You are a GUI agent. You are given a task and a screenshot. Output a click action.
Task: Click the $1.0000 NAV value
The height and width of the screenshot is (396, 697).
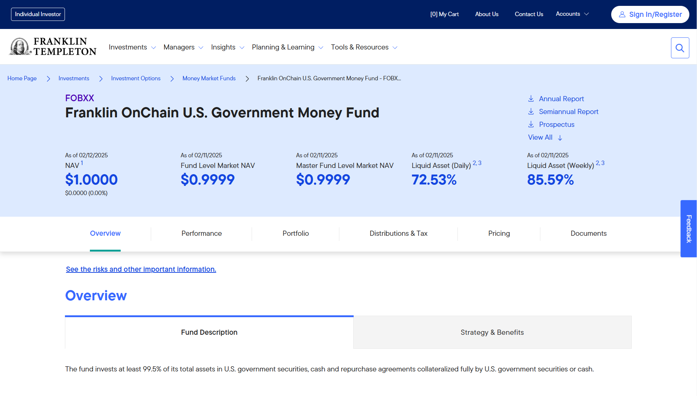click(x=91, y=180)
